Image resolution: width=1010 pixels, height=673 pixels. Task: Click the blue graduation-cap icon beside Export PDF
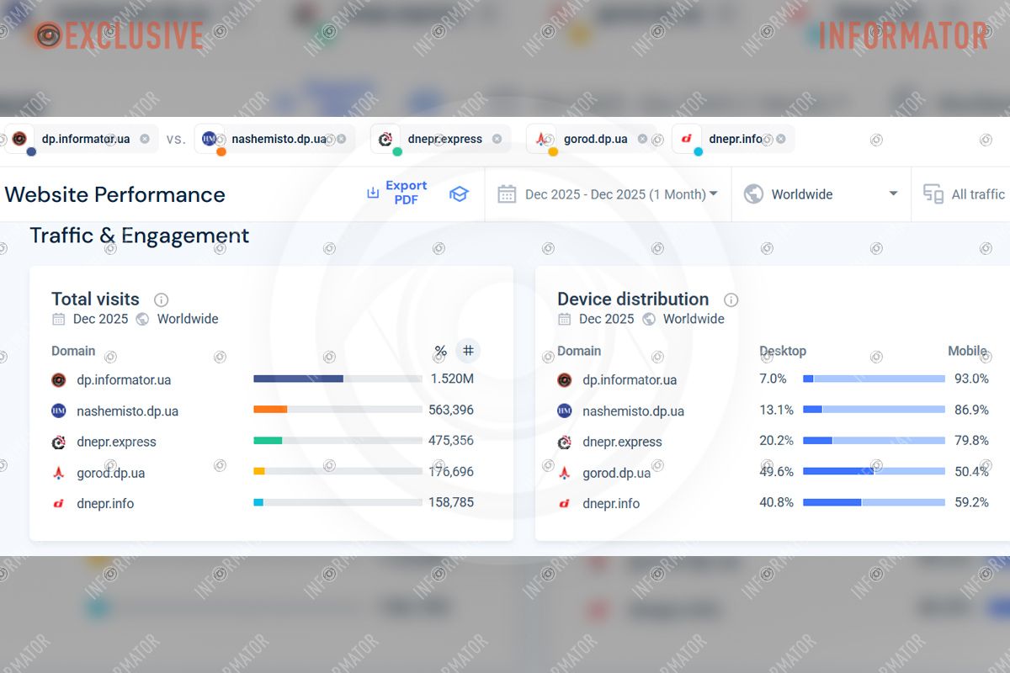(459, 193)
